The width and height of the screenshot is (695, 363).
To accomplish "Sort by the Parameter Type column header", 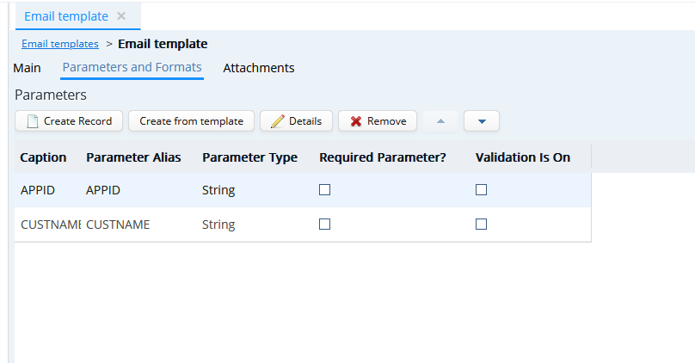I will (x=249, y=157).
